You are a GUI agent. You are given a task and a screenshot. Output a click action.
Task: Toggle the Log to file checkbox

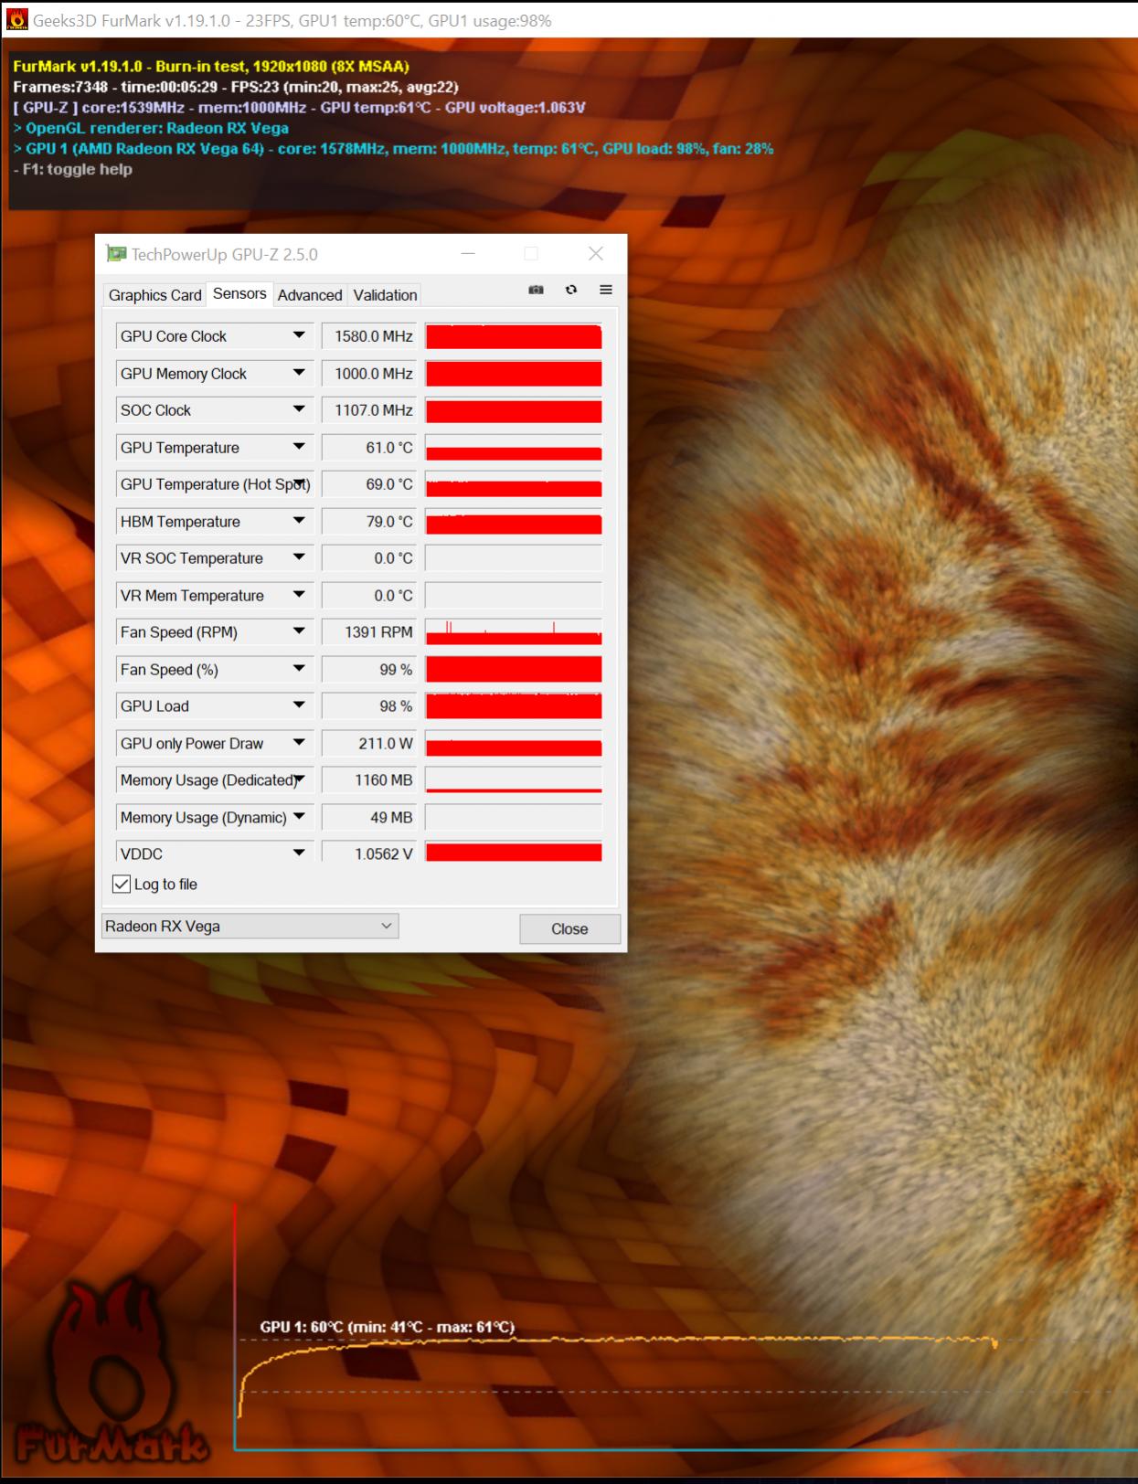[122, 885]
